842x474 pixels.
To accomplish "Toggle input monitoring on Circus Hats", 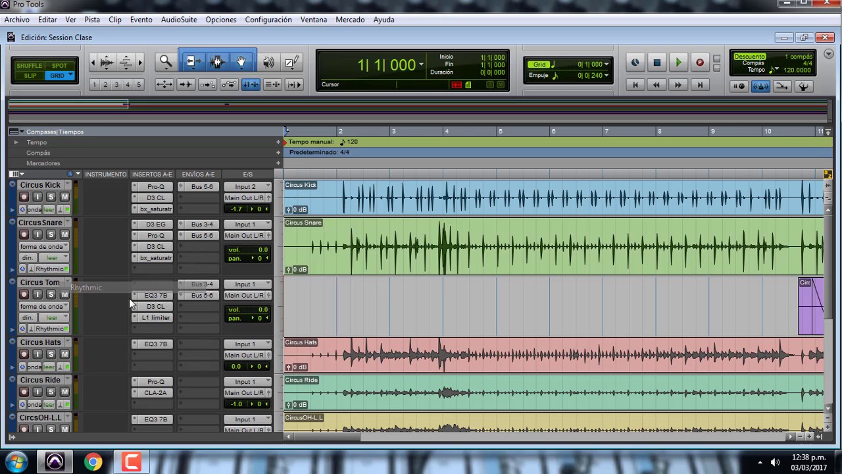I will (x=37, y=354).
